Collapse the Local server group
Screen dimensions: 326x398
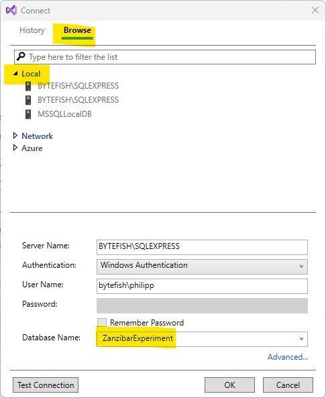coord(15,73)
